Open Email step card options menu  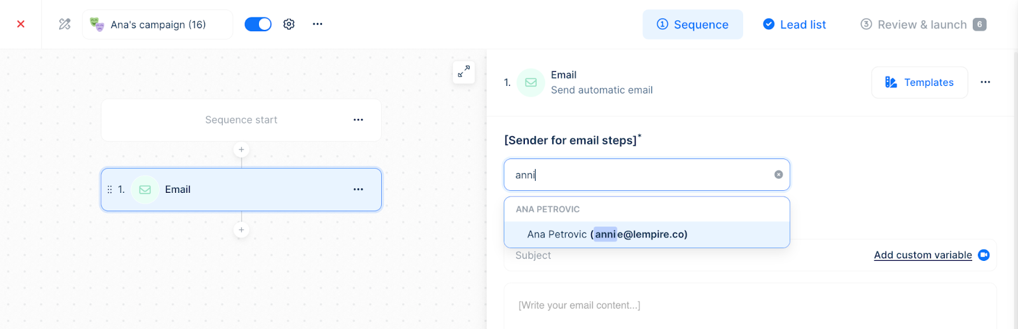point(358,190)
